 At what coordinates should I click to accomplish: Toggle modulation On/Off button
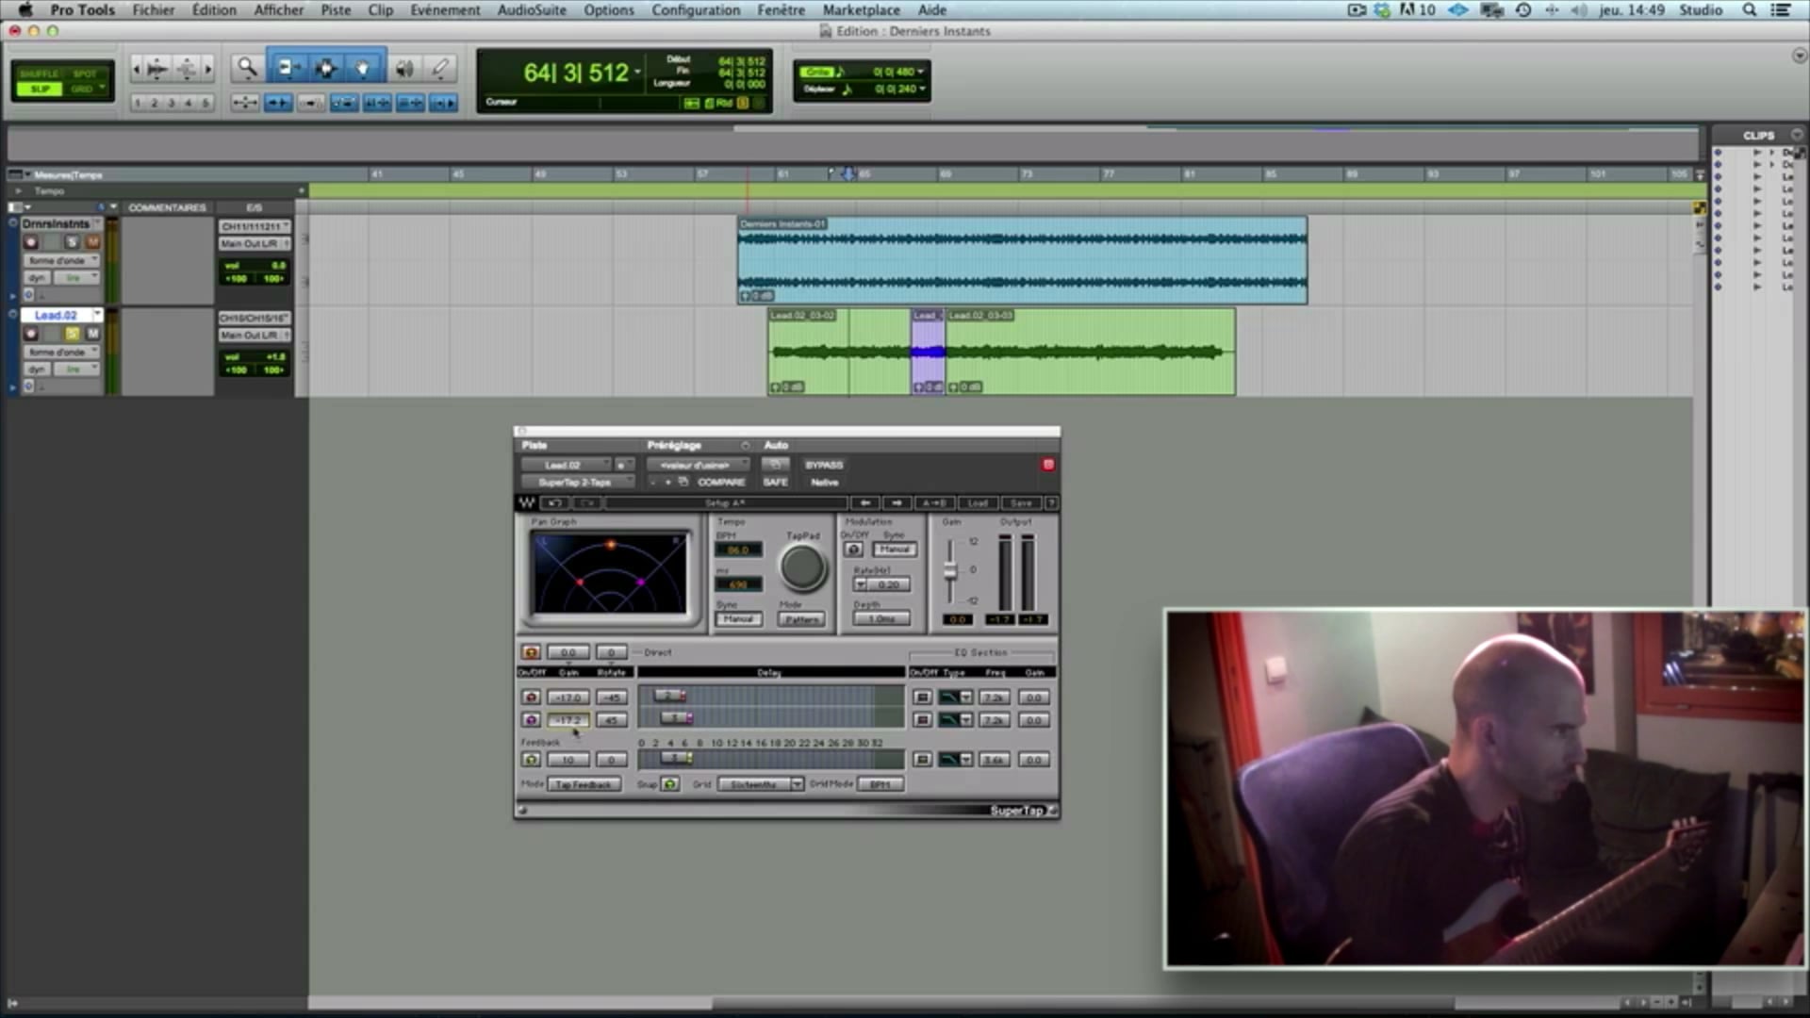click(x=853, y=550)
